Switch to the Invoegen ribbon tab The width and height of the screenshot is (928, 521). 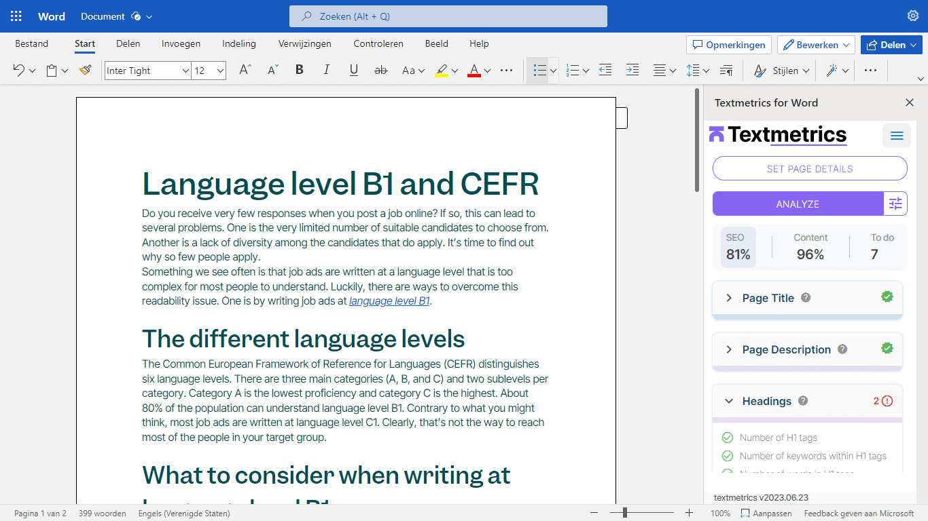(x=181, y=43)
